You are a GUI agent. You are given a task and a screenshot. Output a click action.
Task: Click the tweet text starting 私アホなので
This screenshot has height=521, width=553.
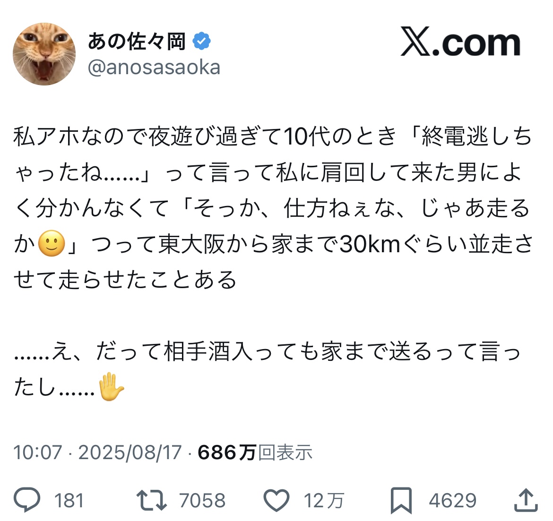pyautogui.click(x=273, y=208)
